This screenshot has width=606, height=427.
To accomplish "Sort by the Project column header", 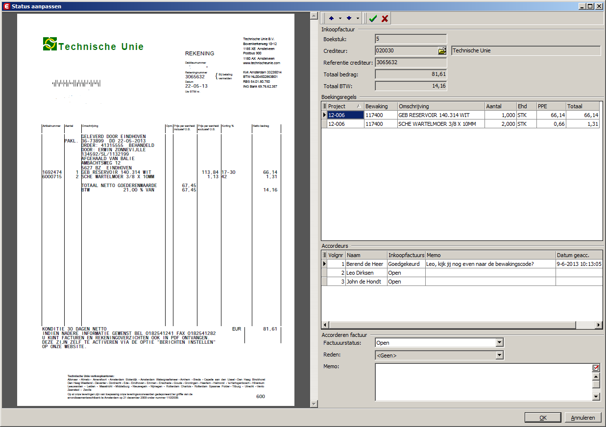I will (x=345, y=106).
